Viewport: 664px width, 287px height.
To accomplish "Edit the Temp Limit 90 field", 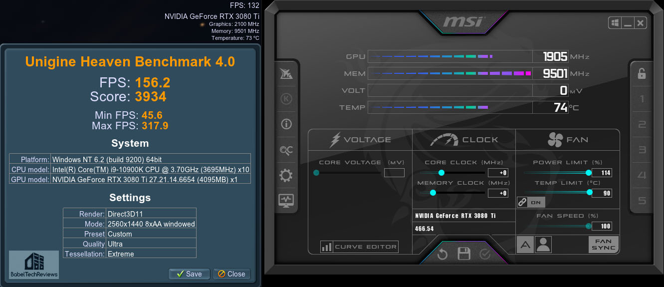I will coord(602,193).
